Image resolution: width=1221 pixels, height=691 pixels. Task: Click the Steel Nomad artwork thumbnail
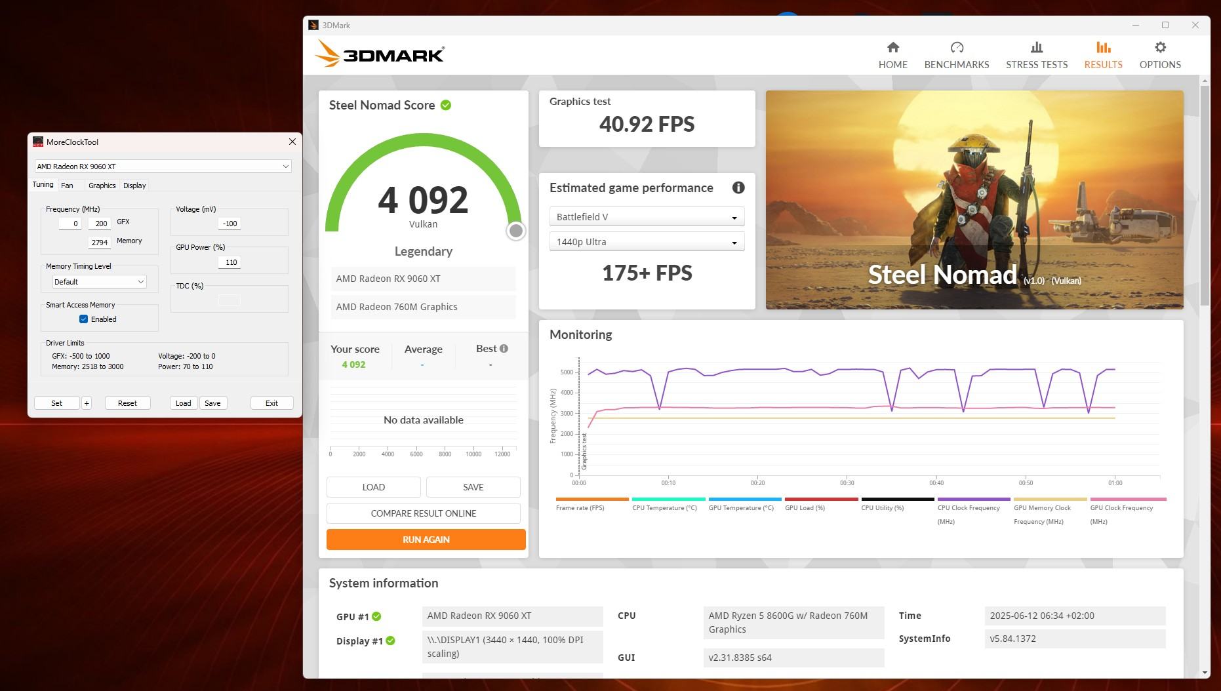click(x=974, y=200)
